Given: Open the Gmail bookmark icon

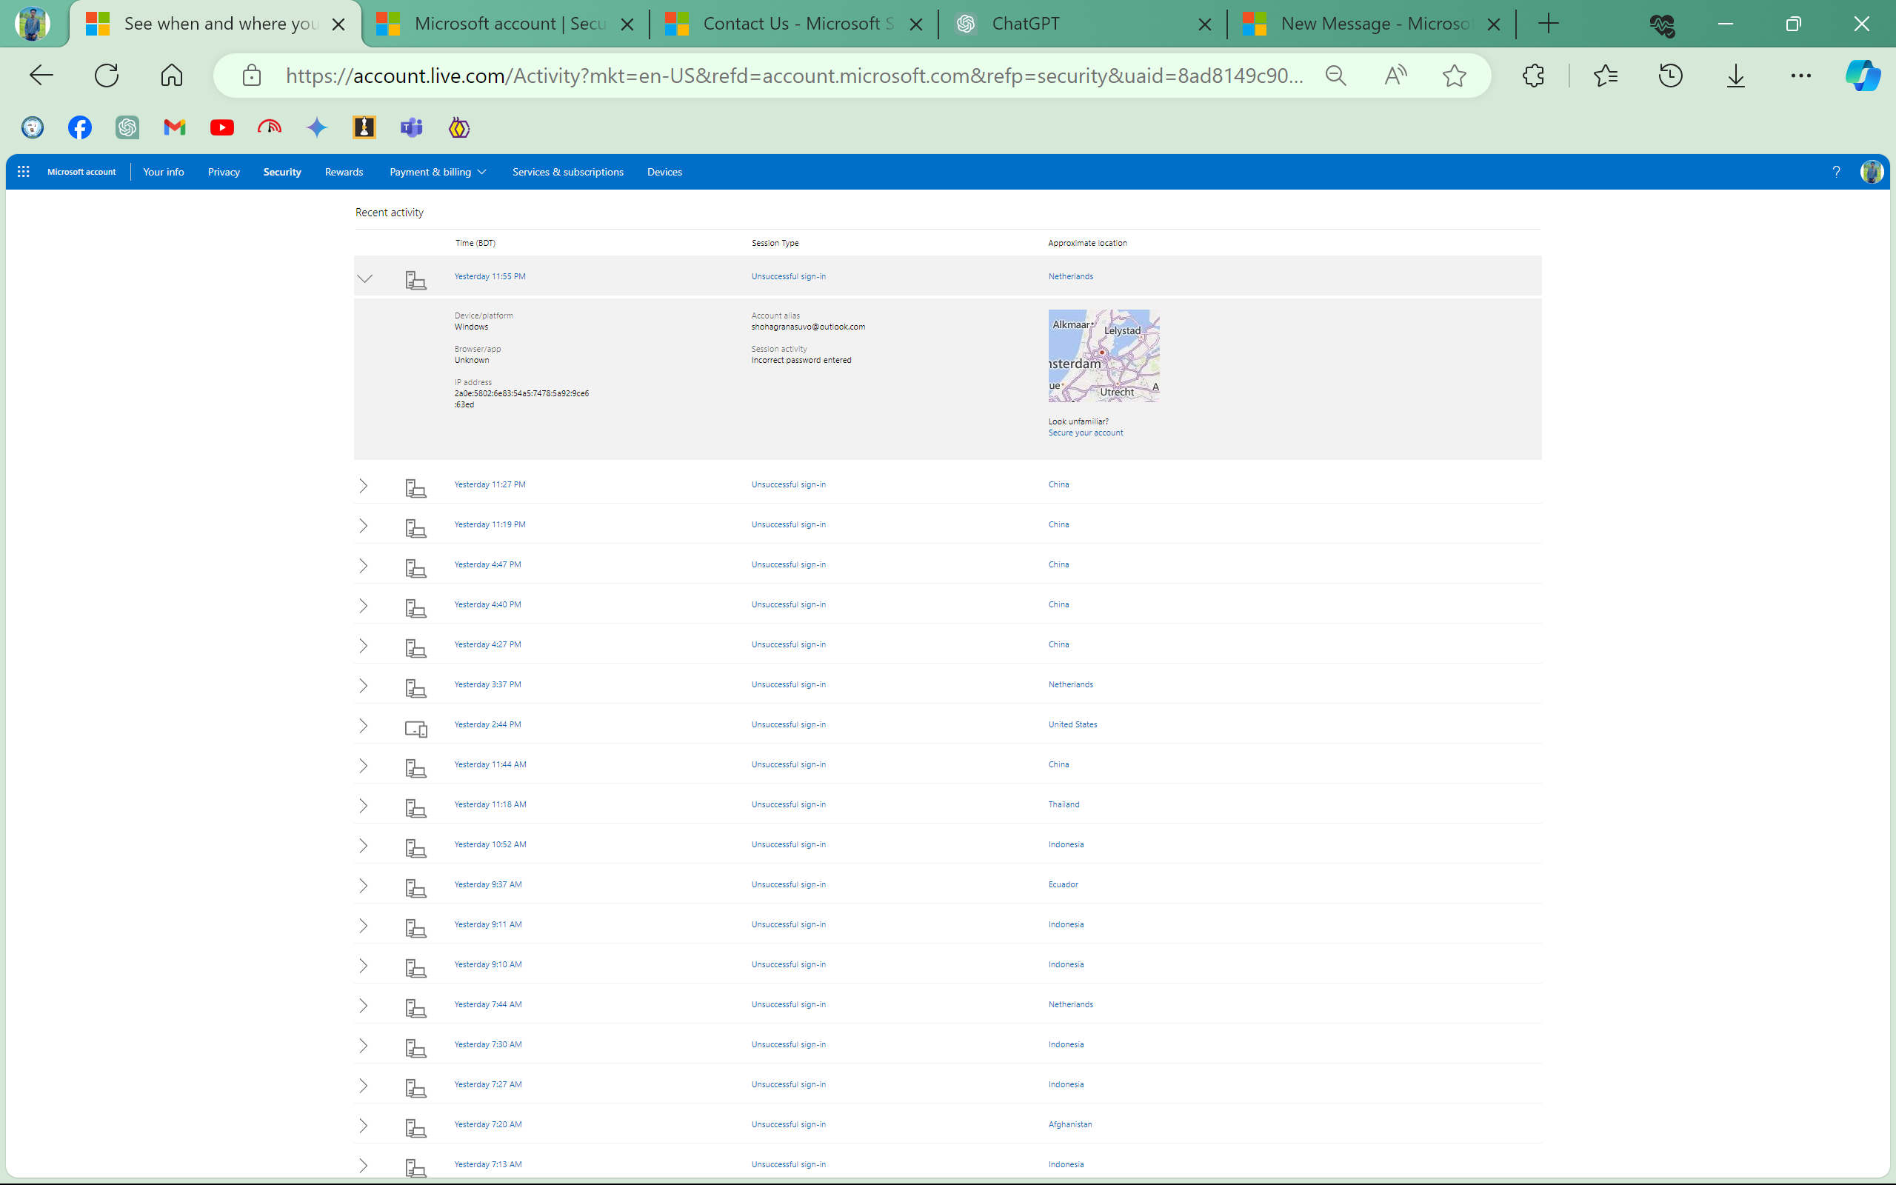Looking at the screenshot, I should coord(174,127).
